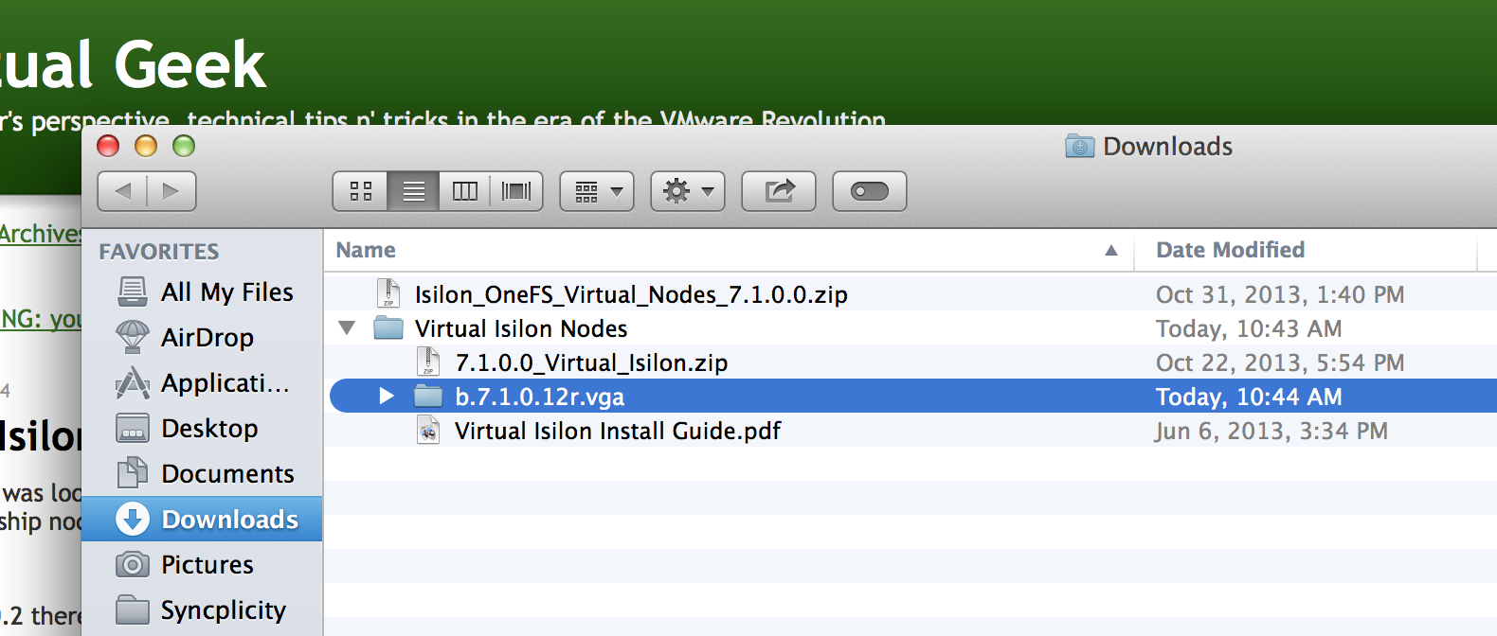
Task: Open the Arrange items dropdown
Action: point(597,191)
